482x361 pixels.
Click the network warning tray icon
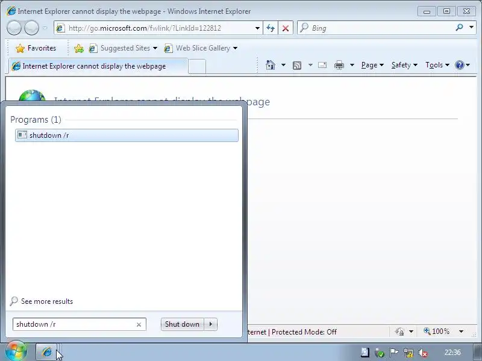pos(408,353)
